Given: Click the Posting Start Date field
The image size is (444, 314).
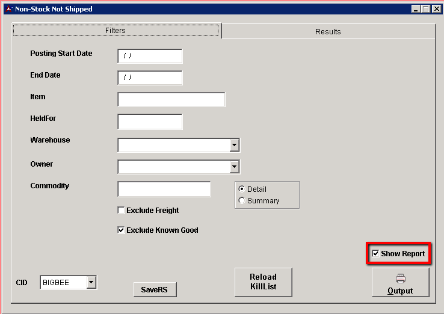Looking at the screenshot, I should pyautogui.click(x=150, y=56).
